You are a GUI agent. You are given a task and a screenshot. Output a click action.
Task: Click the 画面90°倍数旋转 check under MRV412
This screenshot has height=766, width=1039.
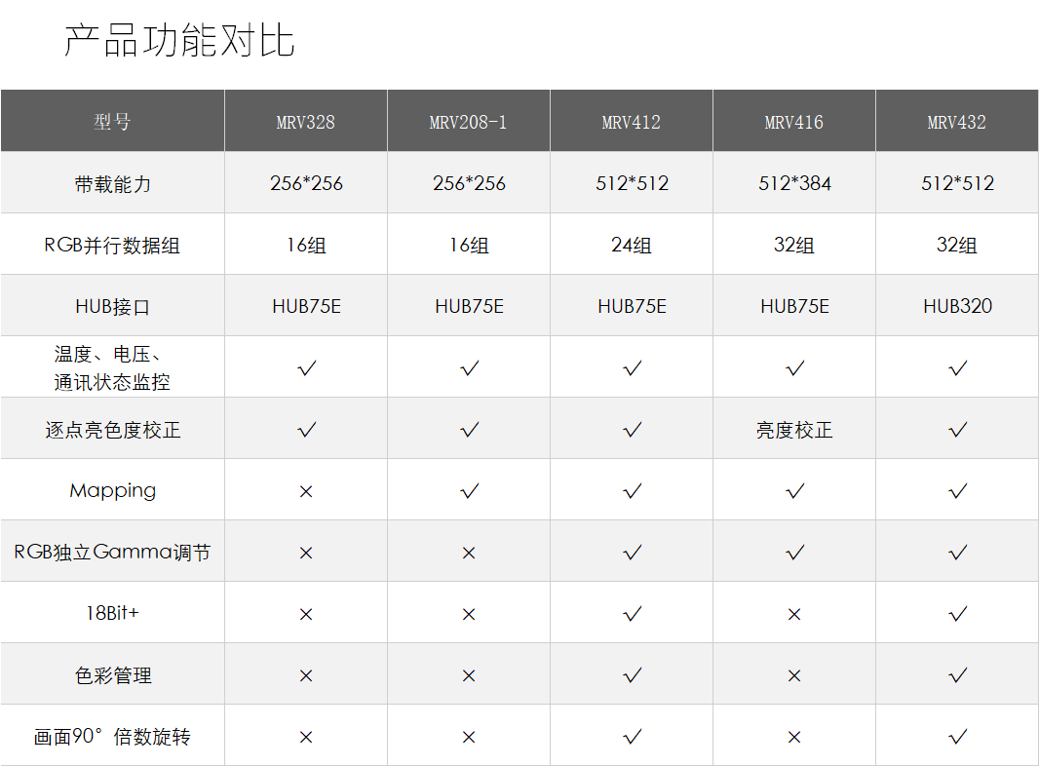tap(633, 736)
